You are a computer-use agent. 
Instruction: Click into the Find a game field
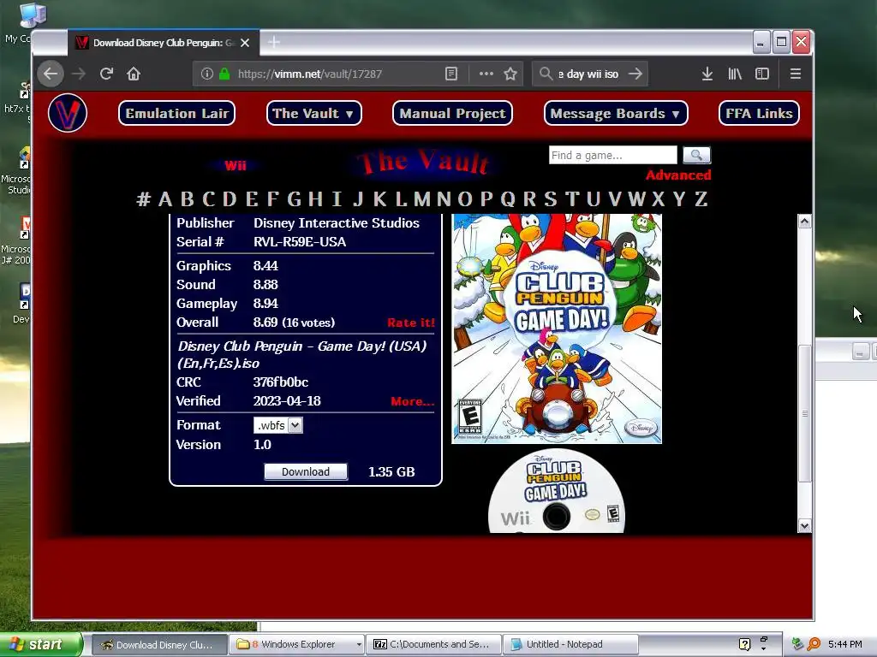[613, 155]
